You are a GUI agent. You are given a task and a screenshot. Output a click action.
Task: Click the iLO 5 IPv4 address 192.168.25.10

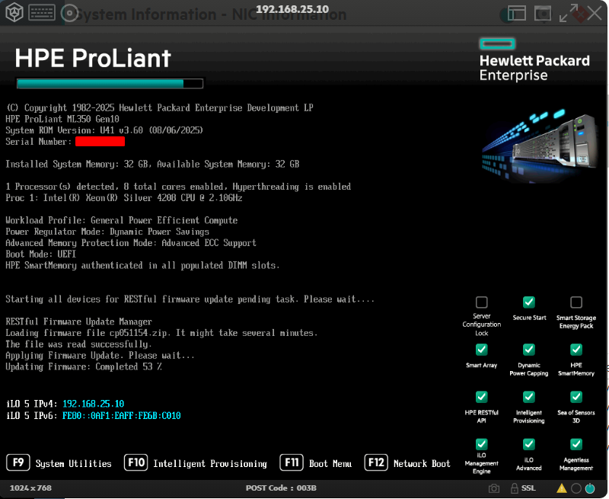coord(93,404)
